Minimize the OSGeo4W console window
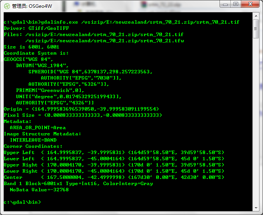Image resolution: width=263 pixels, height=215 pixels. click(x=225, y=4)
